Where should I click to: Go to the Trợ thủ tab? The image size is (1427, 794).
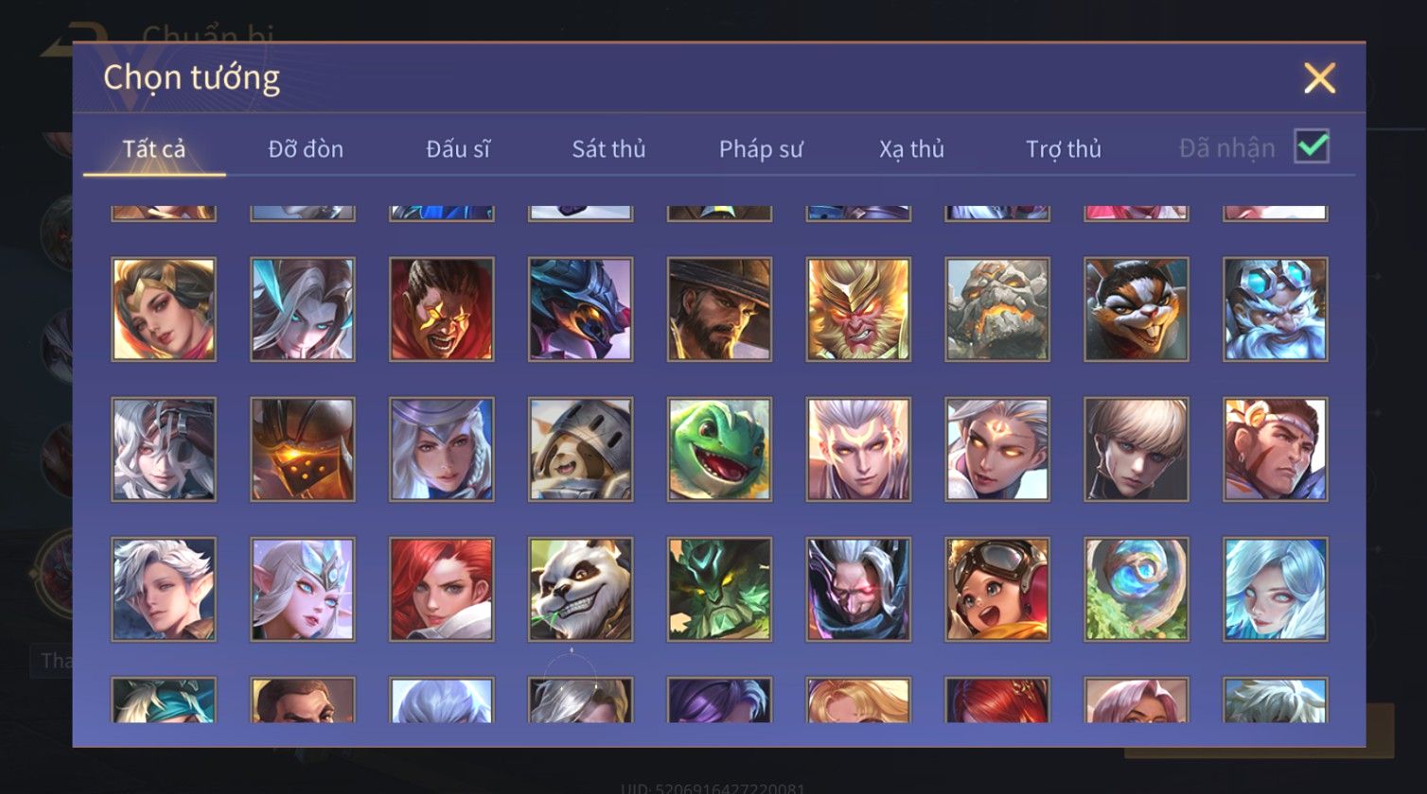tap(1064, 148)
